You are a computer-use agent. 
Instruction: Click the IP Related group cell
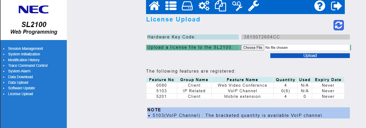click(194, 91)
